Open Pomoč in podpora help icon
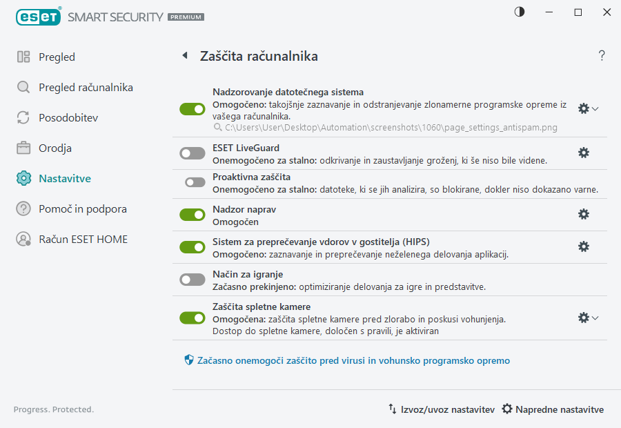The width and height of the screenshot is (621, 428). pos(22,208)
